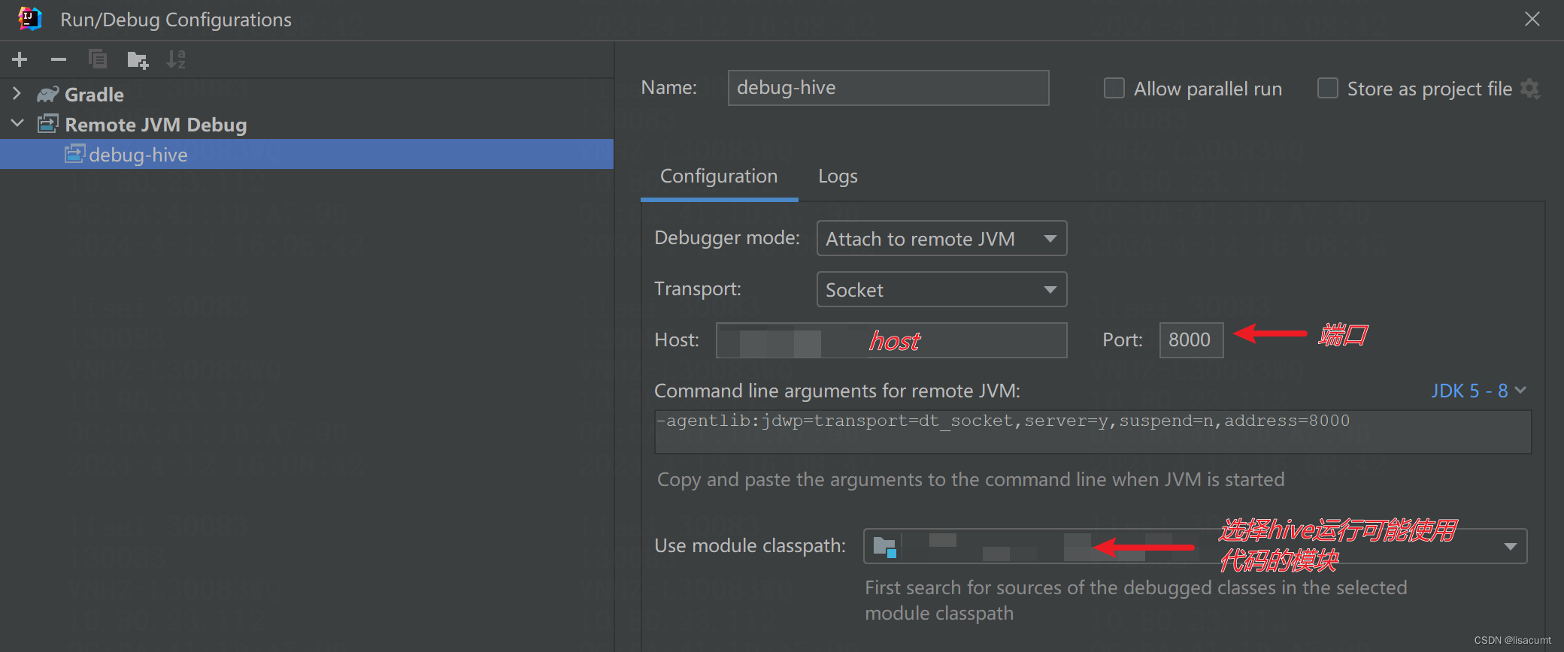
Task: Click the Gradle elephant icon
Action: (48, 95)
